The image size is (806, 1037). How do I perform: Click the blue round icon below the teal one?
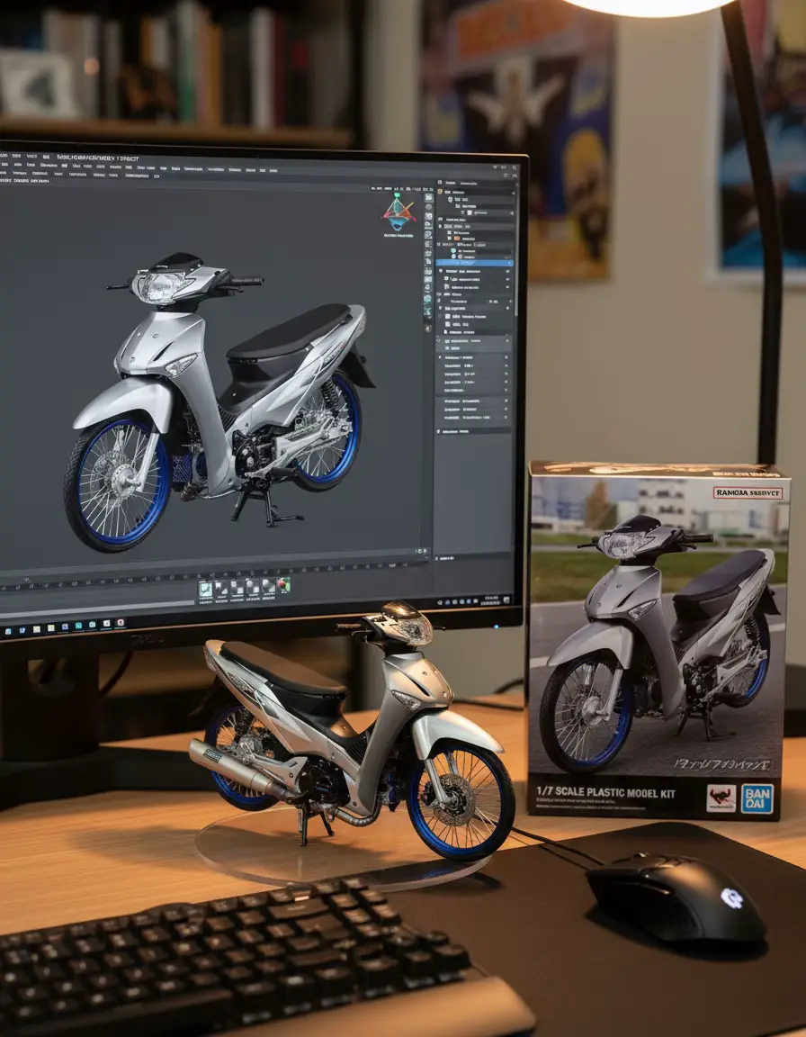[x=453, y=257]
